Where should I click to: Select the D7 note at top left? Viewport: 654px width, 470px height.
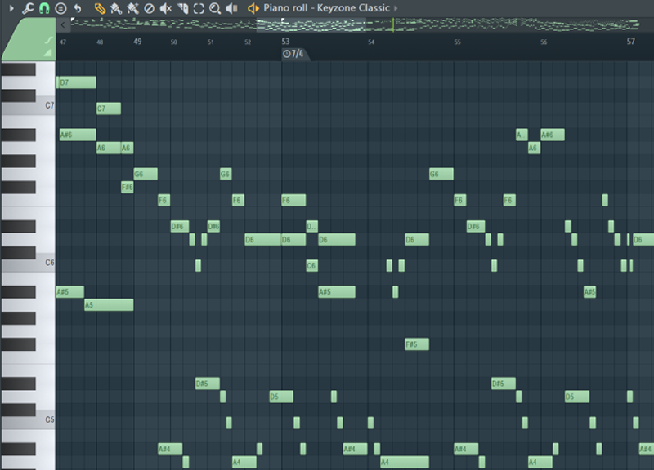coord(76,82)
